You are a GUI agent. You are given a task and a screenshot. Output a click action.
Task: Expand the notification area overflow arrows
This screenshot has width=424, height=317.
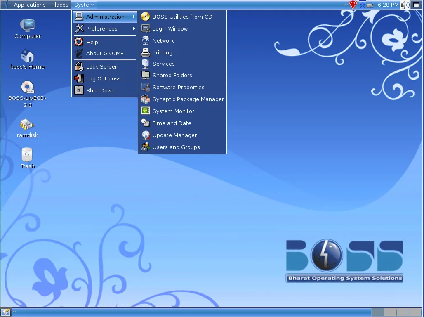point(346,5)
